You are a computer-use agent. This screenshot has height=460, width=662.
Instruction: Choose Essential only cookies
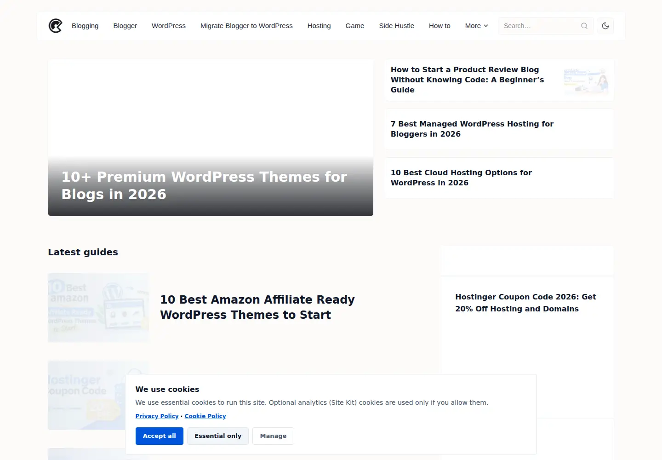(218, 436)
